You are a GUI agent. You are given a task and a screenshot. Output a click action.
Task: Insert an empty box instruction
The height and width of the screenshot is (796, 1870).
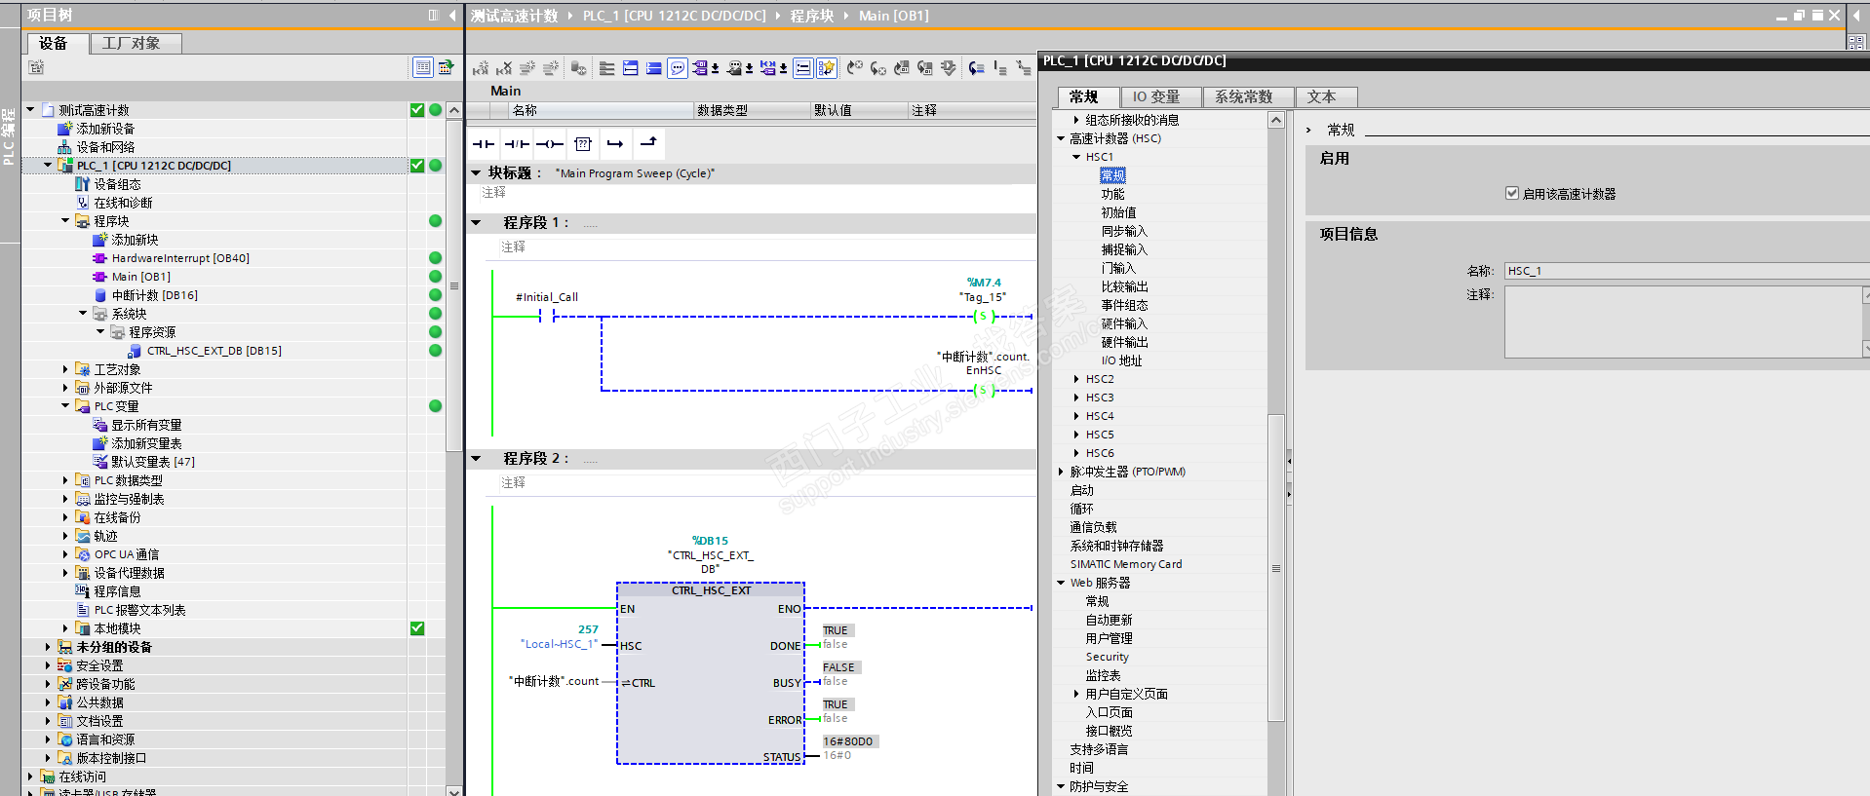(583, 144)
